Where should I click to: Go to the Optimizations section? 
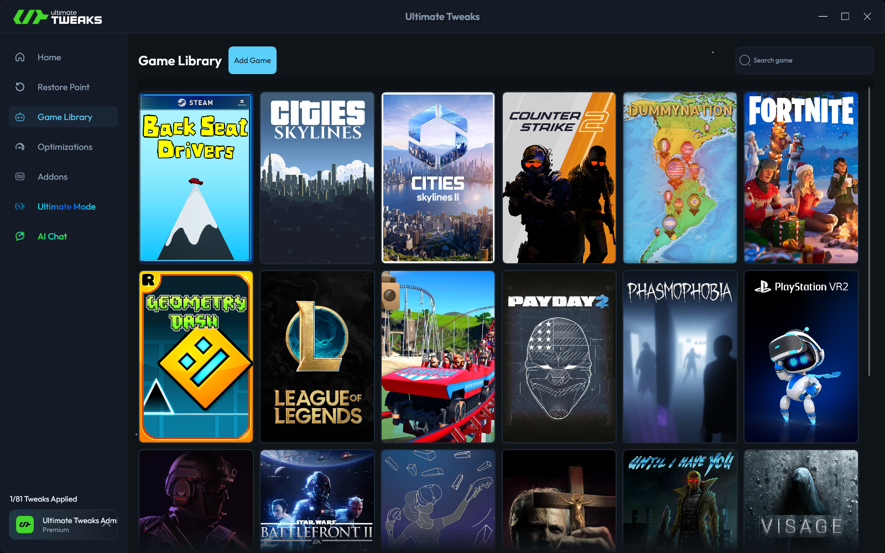(x=65, y=147)
